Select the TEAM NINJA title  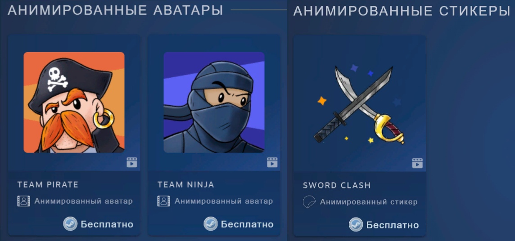[185, 185]
